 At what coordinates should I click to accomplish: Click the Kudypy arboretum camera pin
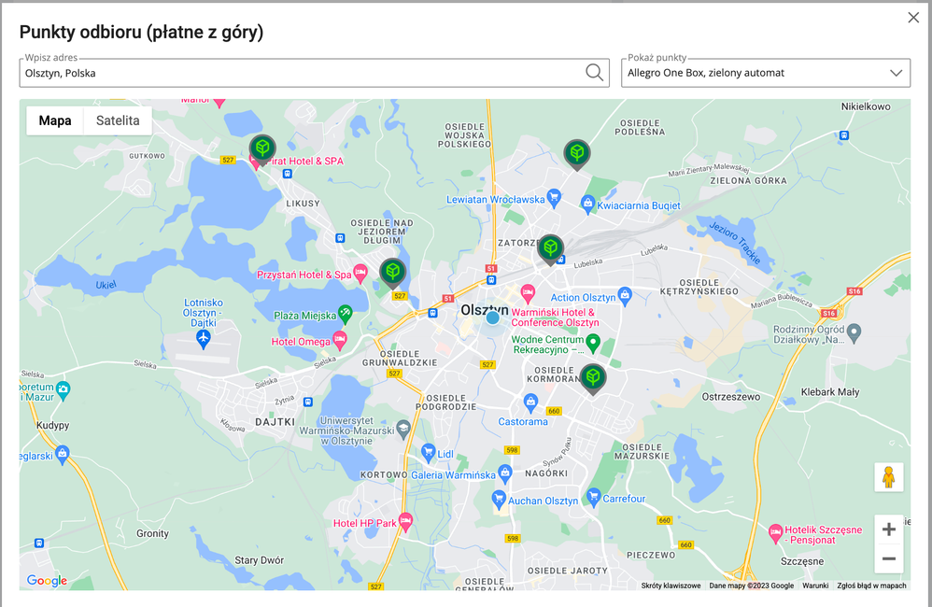point(63,390)
